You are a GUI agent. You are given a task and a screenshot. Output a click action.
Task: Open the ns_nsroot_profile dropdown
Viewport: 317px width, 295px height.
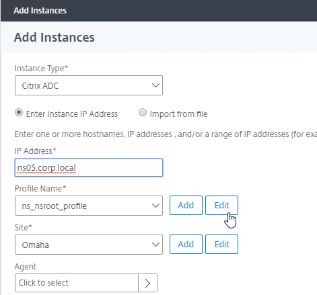click(89, 206)
